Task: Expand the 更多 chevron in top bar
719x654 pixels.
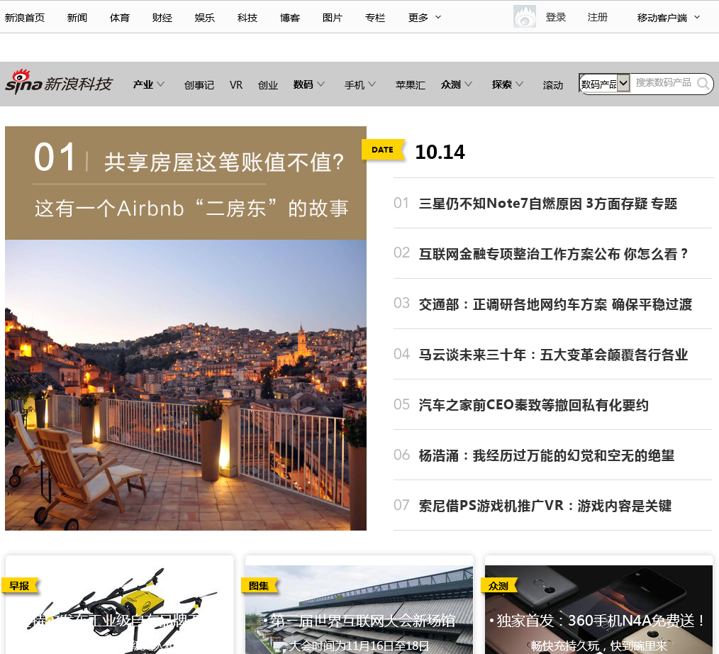Action: [438, 18]
